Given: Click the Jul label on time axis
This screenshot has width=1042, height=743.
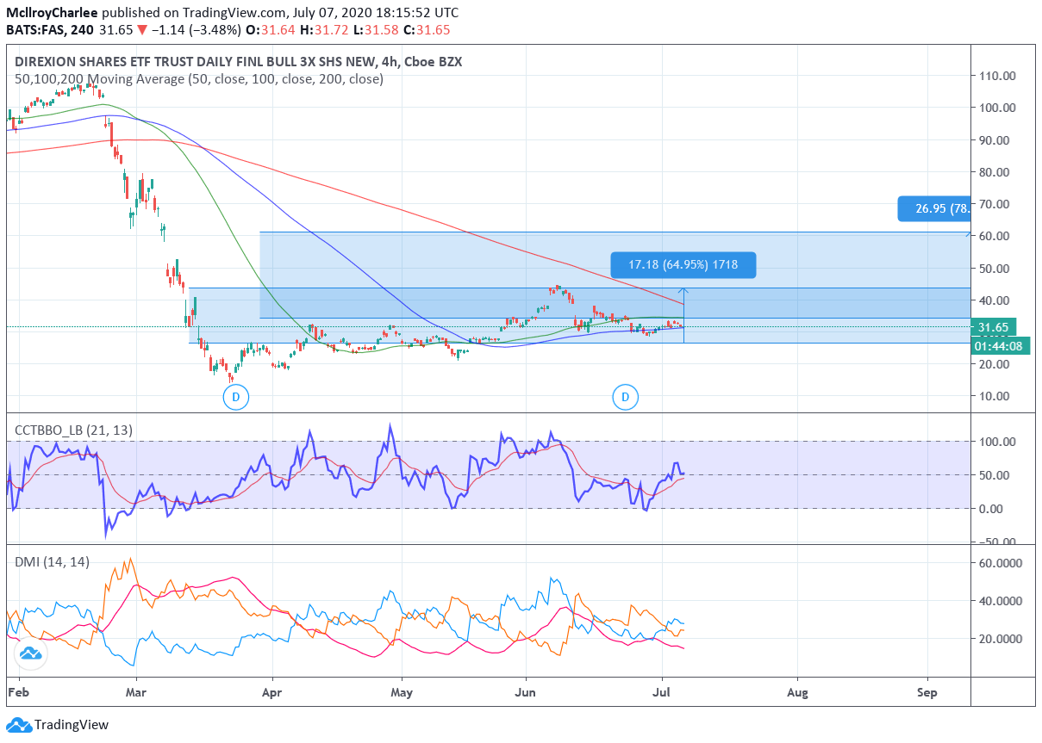Looking at the screenshot, I should pos(662,691).
